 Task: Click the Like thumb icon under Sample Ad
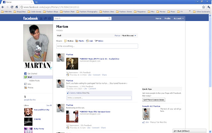click(143, 122)
